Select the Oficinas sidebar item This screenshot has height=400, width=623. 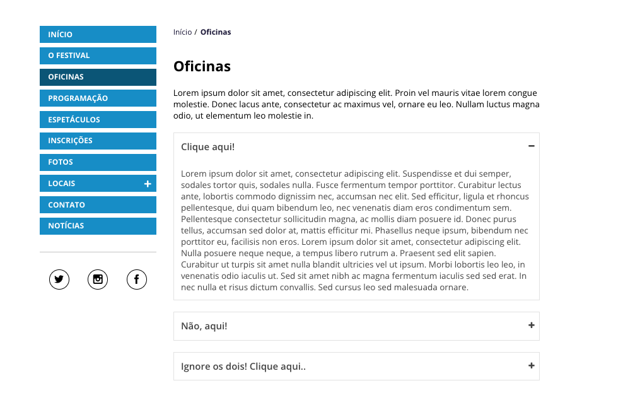pos(98,77)
